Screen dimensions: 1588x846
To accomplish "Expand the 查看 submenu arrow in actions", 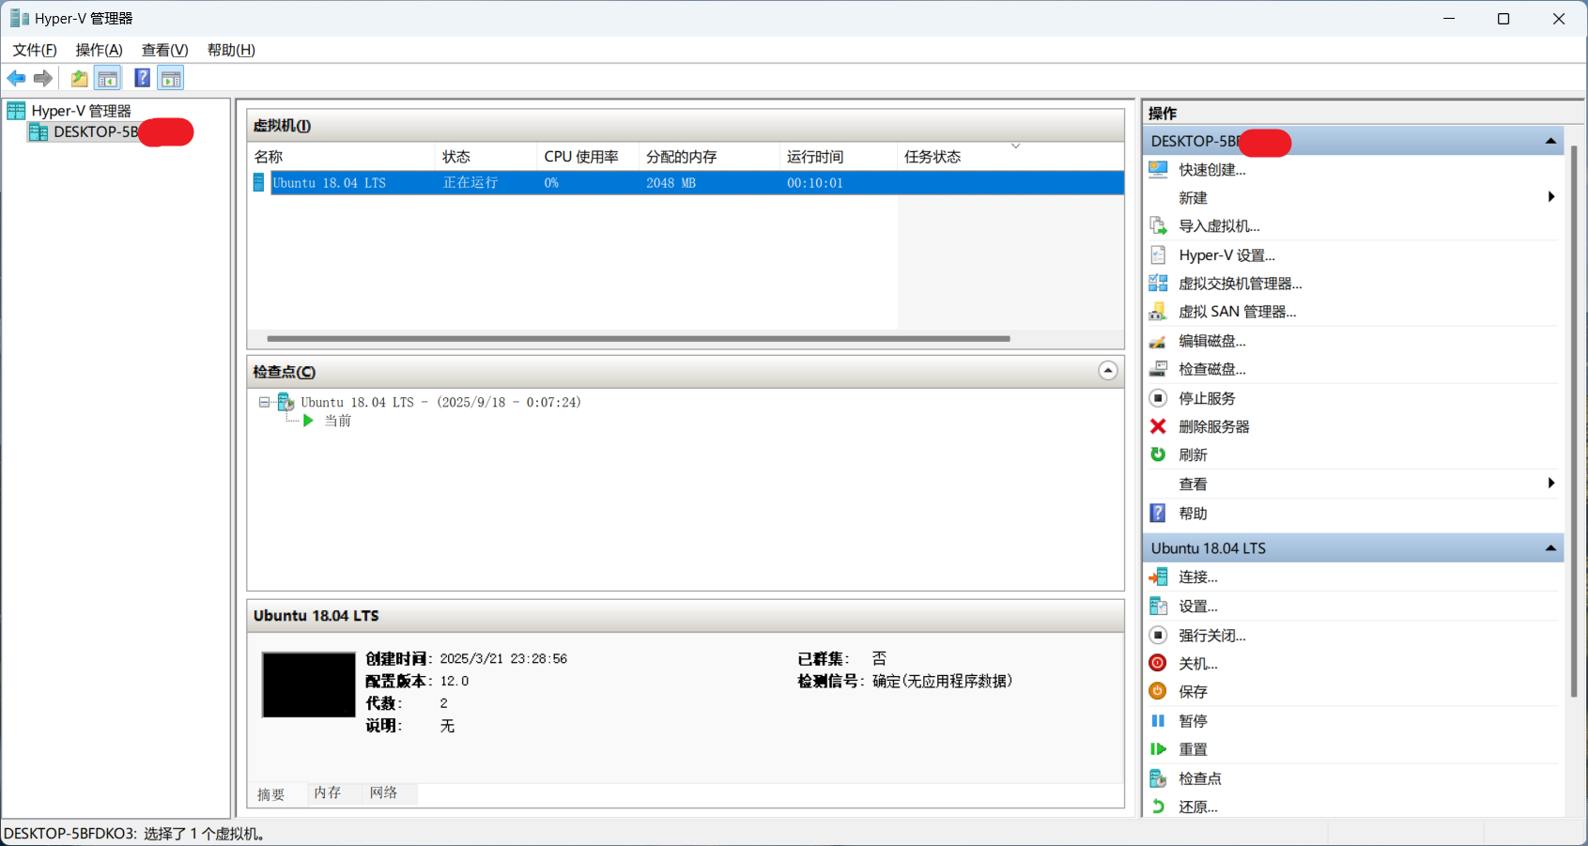I will click(x=1550, y=483).
